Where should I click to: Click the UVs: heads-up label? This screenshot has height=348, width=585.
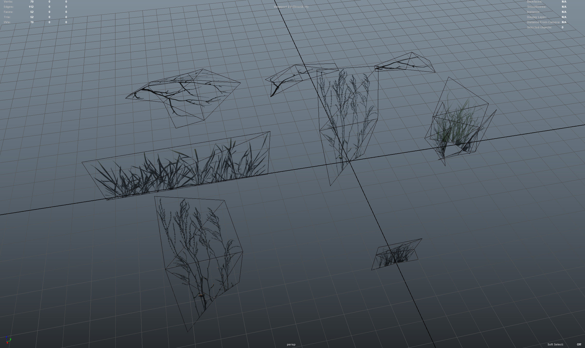pyautogui.click(x=7, y=22)
